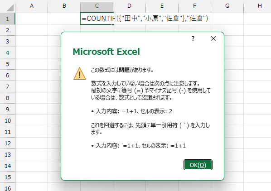Select column C header

click(x=97, y=6)
